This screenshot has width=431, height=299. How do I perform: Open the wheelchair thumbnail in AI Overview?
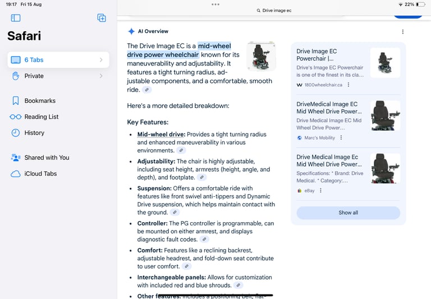click(x=261, y=56)
